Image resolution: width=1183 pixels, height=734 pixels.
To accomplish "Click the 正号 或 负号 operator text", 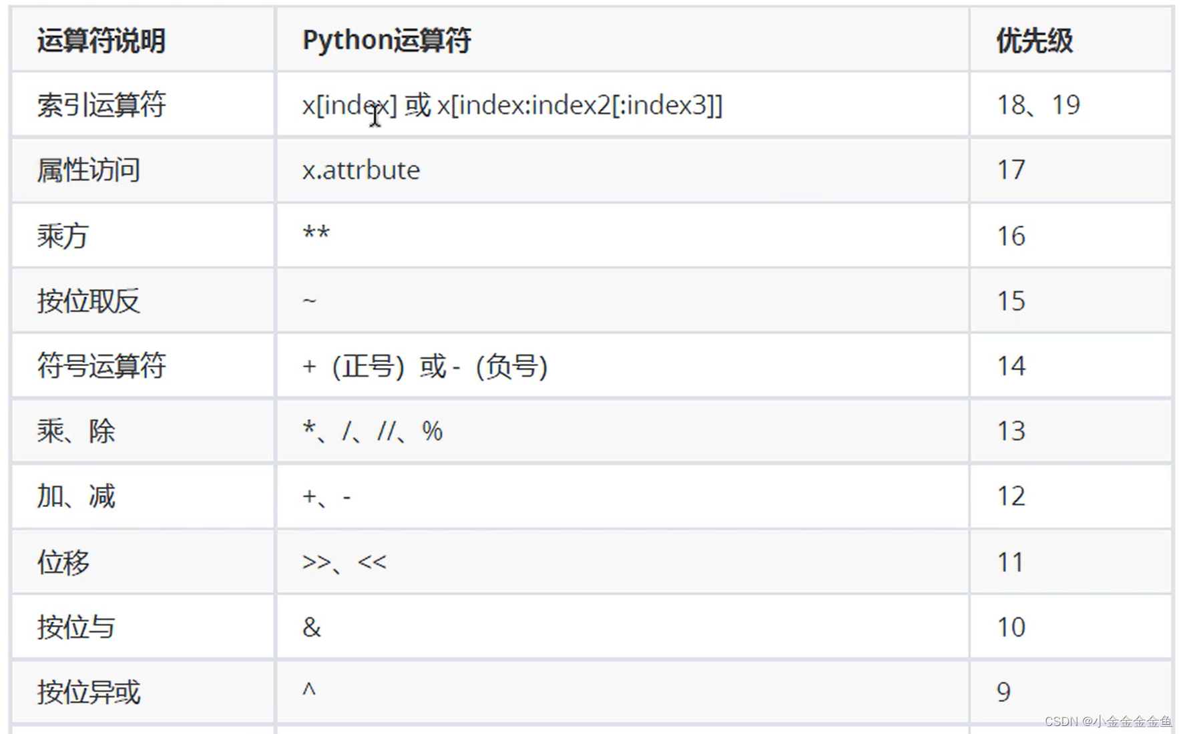I will [x=425, y=366].
